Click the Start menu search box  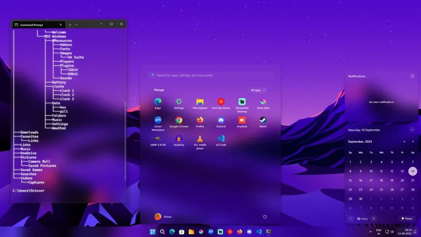click(x=210, y=75)
